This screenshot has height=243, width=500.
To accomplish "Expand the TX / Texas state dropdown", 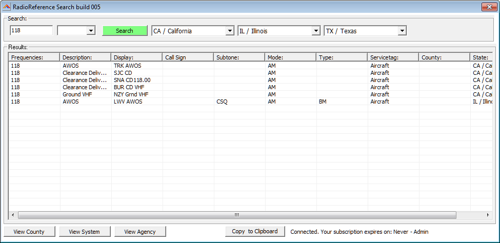I will tap(402, 31).
